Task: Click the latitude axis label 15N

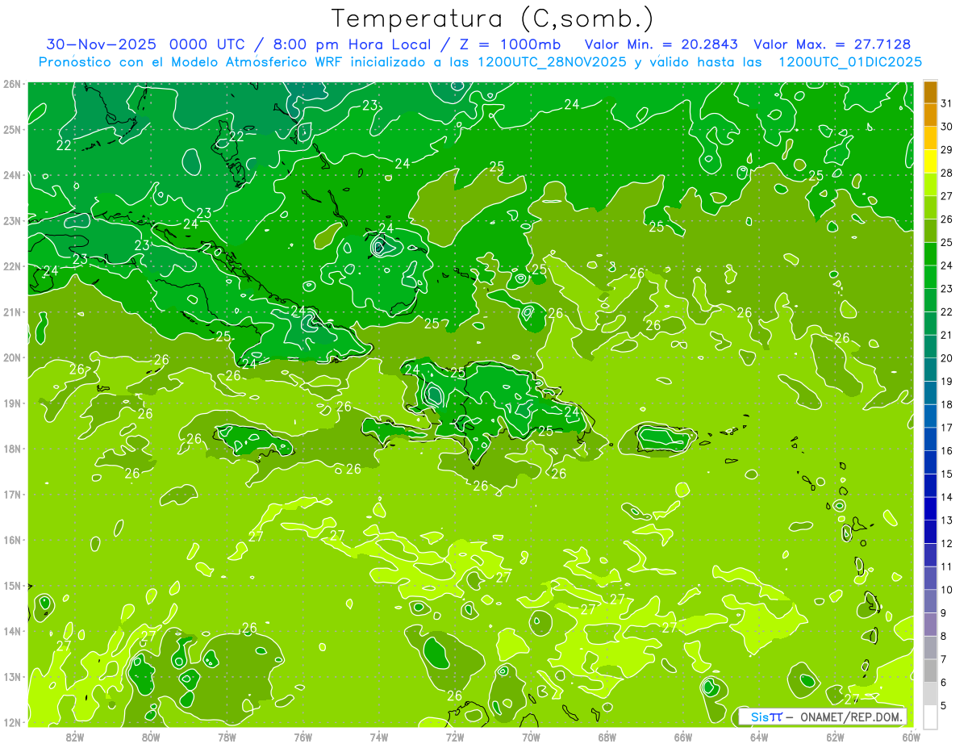Action: (x=12, y=586)
